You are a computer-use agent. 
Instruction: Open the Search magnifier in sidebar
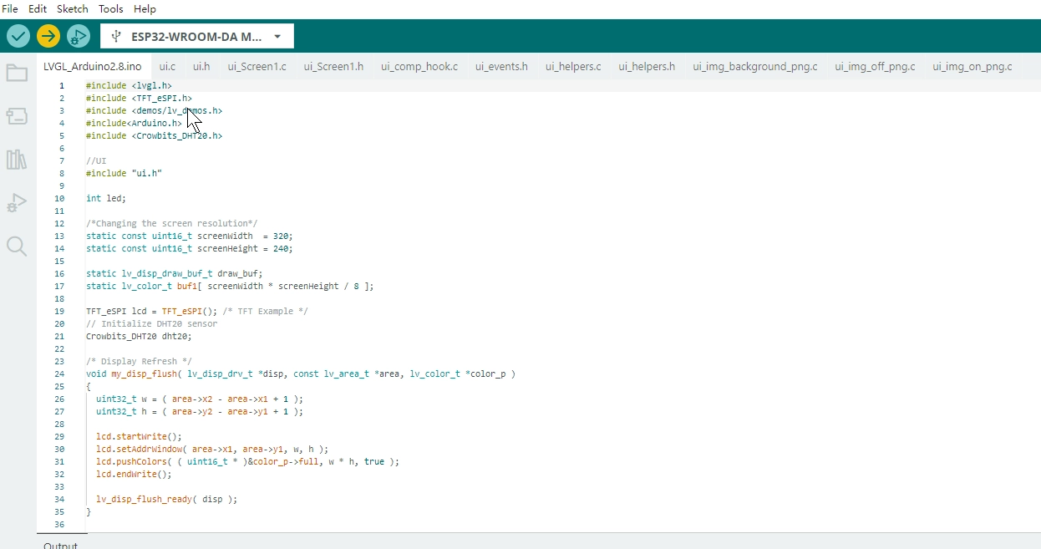pyautogui.click(x=17, y=246)
